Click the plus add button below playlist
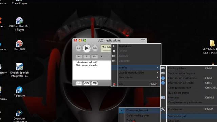 (x=79, y=83)
